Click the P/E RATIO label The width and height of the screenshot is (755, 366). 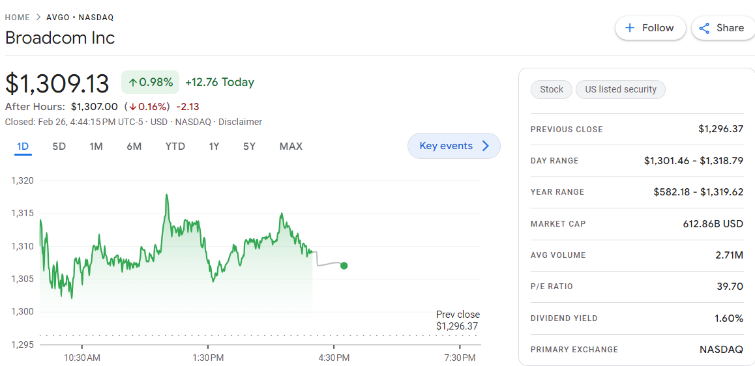tap(552, 287)
